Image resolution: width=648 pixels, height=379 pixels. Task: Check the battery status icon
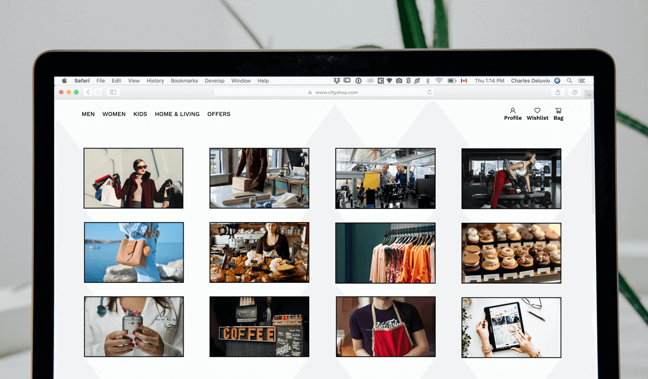click(452, 81)
